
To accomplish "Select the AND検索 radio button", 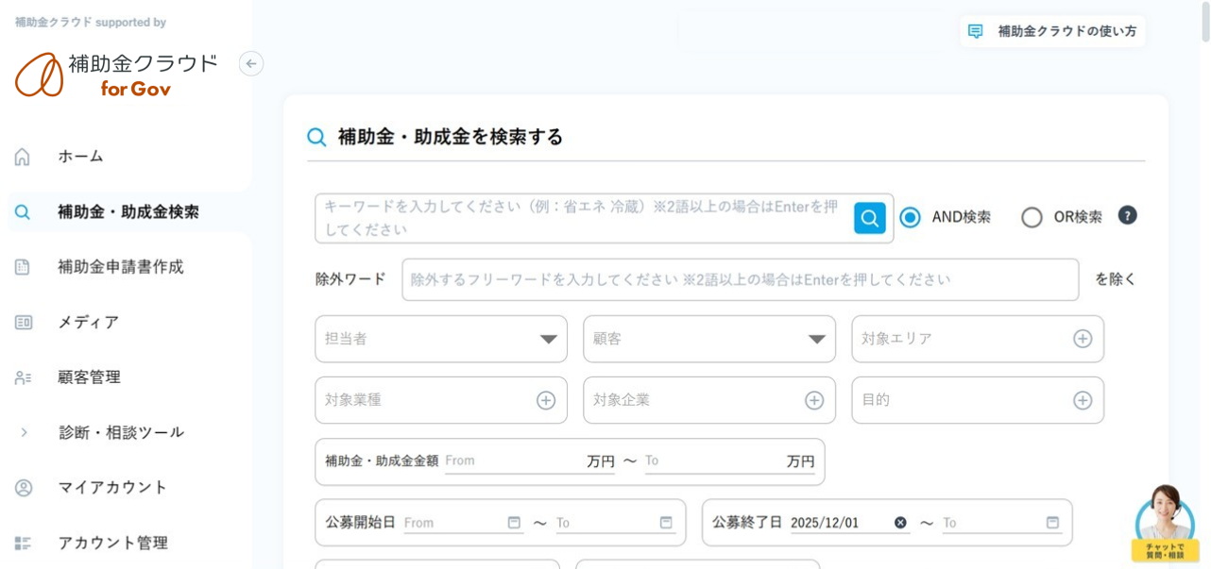I will (910, 217).
